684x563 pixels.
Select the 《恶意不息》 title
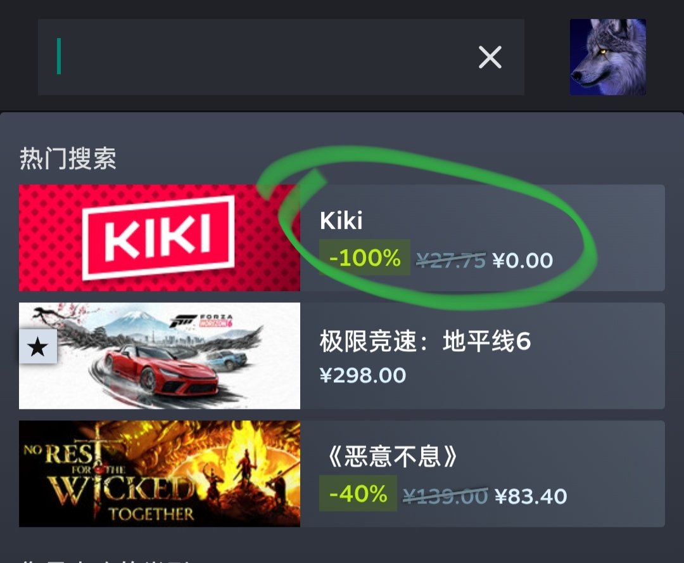pos(392,457)
